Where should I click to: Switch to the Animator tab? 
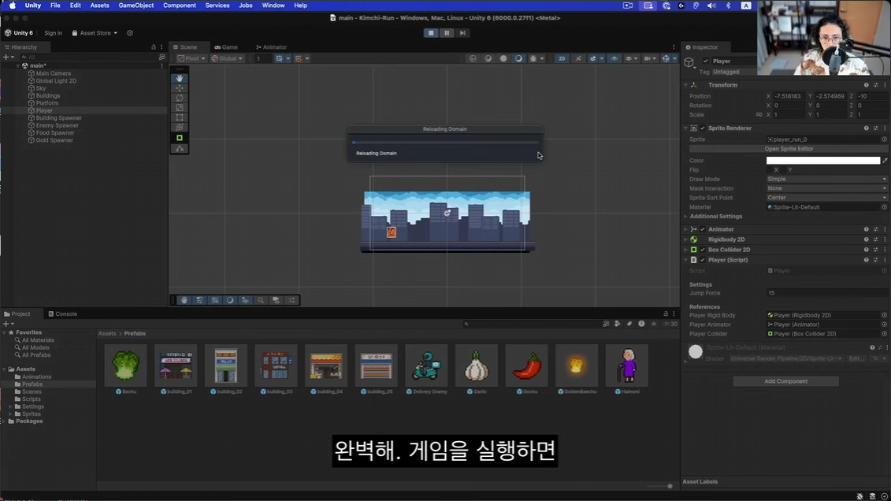271,47
